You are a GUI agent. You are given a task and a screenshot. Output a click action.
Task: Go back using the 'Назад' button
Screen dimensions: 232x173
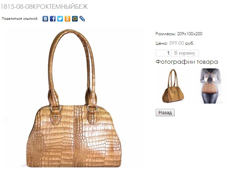[165, 112]
